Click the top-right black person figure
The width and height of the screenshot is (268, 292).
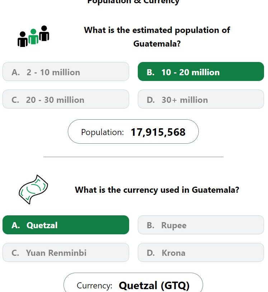[44, 33]
